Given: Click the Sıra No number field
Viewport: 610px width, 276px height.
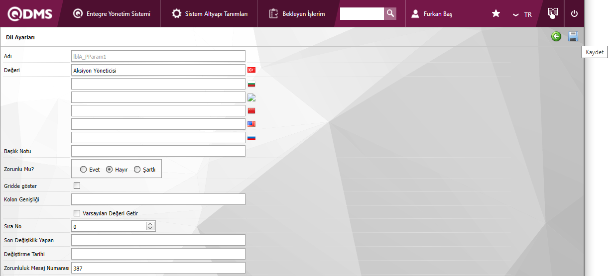Looking at the screenshot, I should (x=109, y=226).
